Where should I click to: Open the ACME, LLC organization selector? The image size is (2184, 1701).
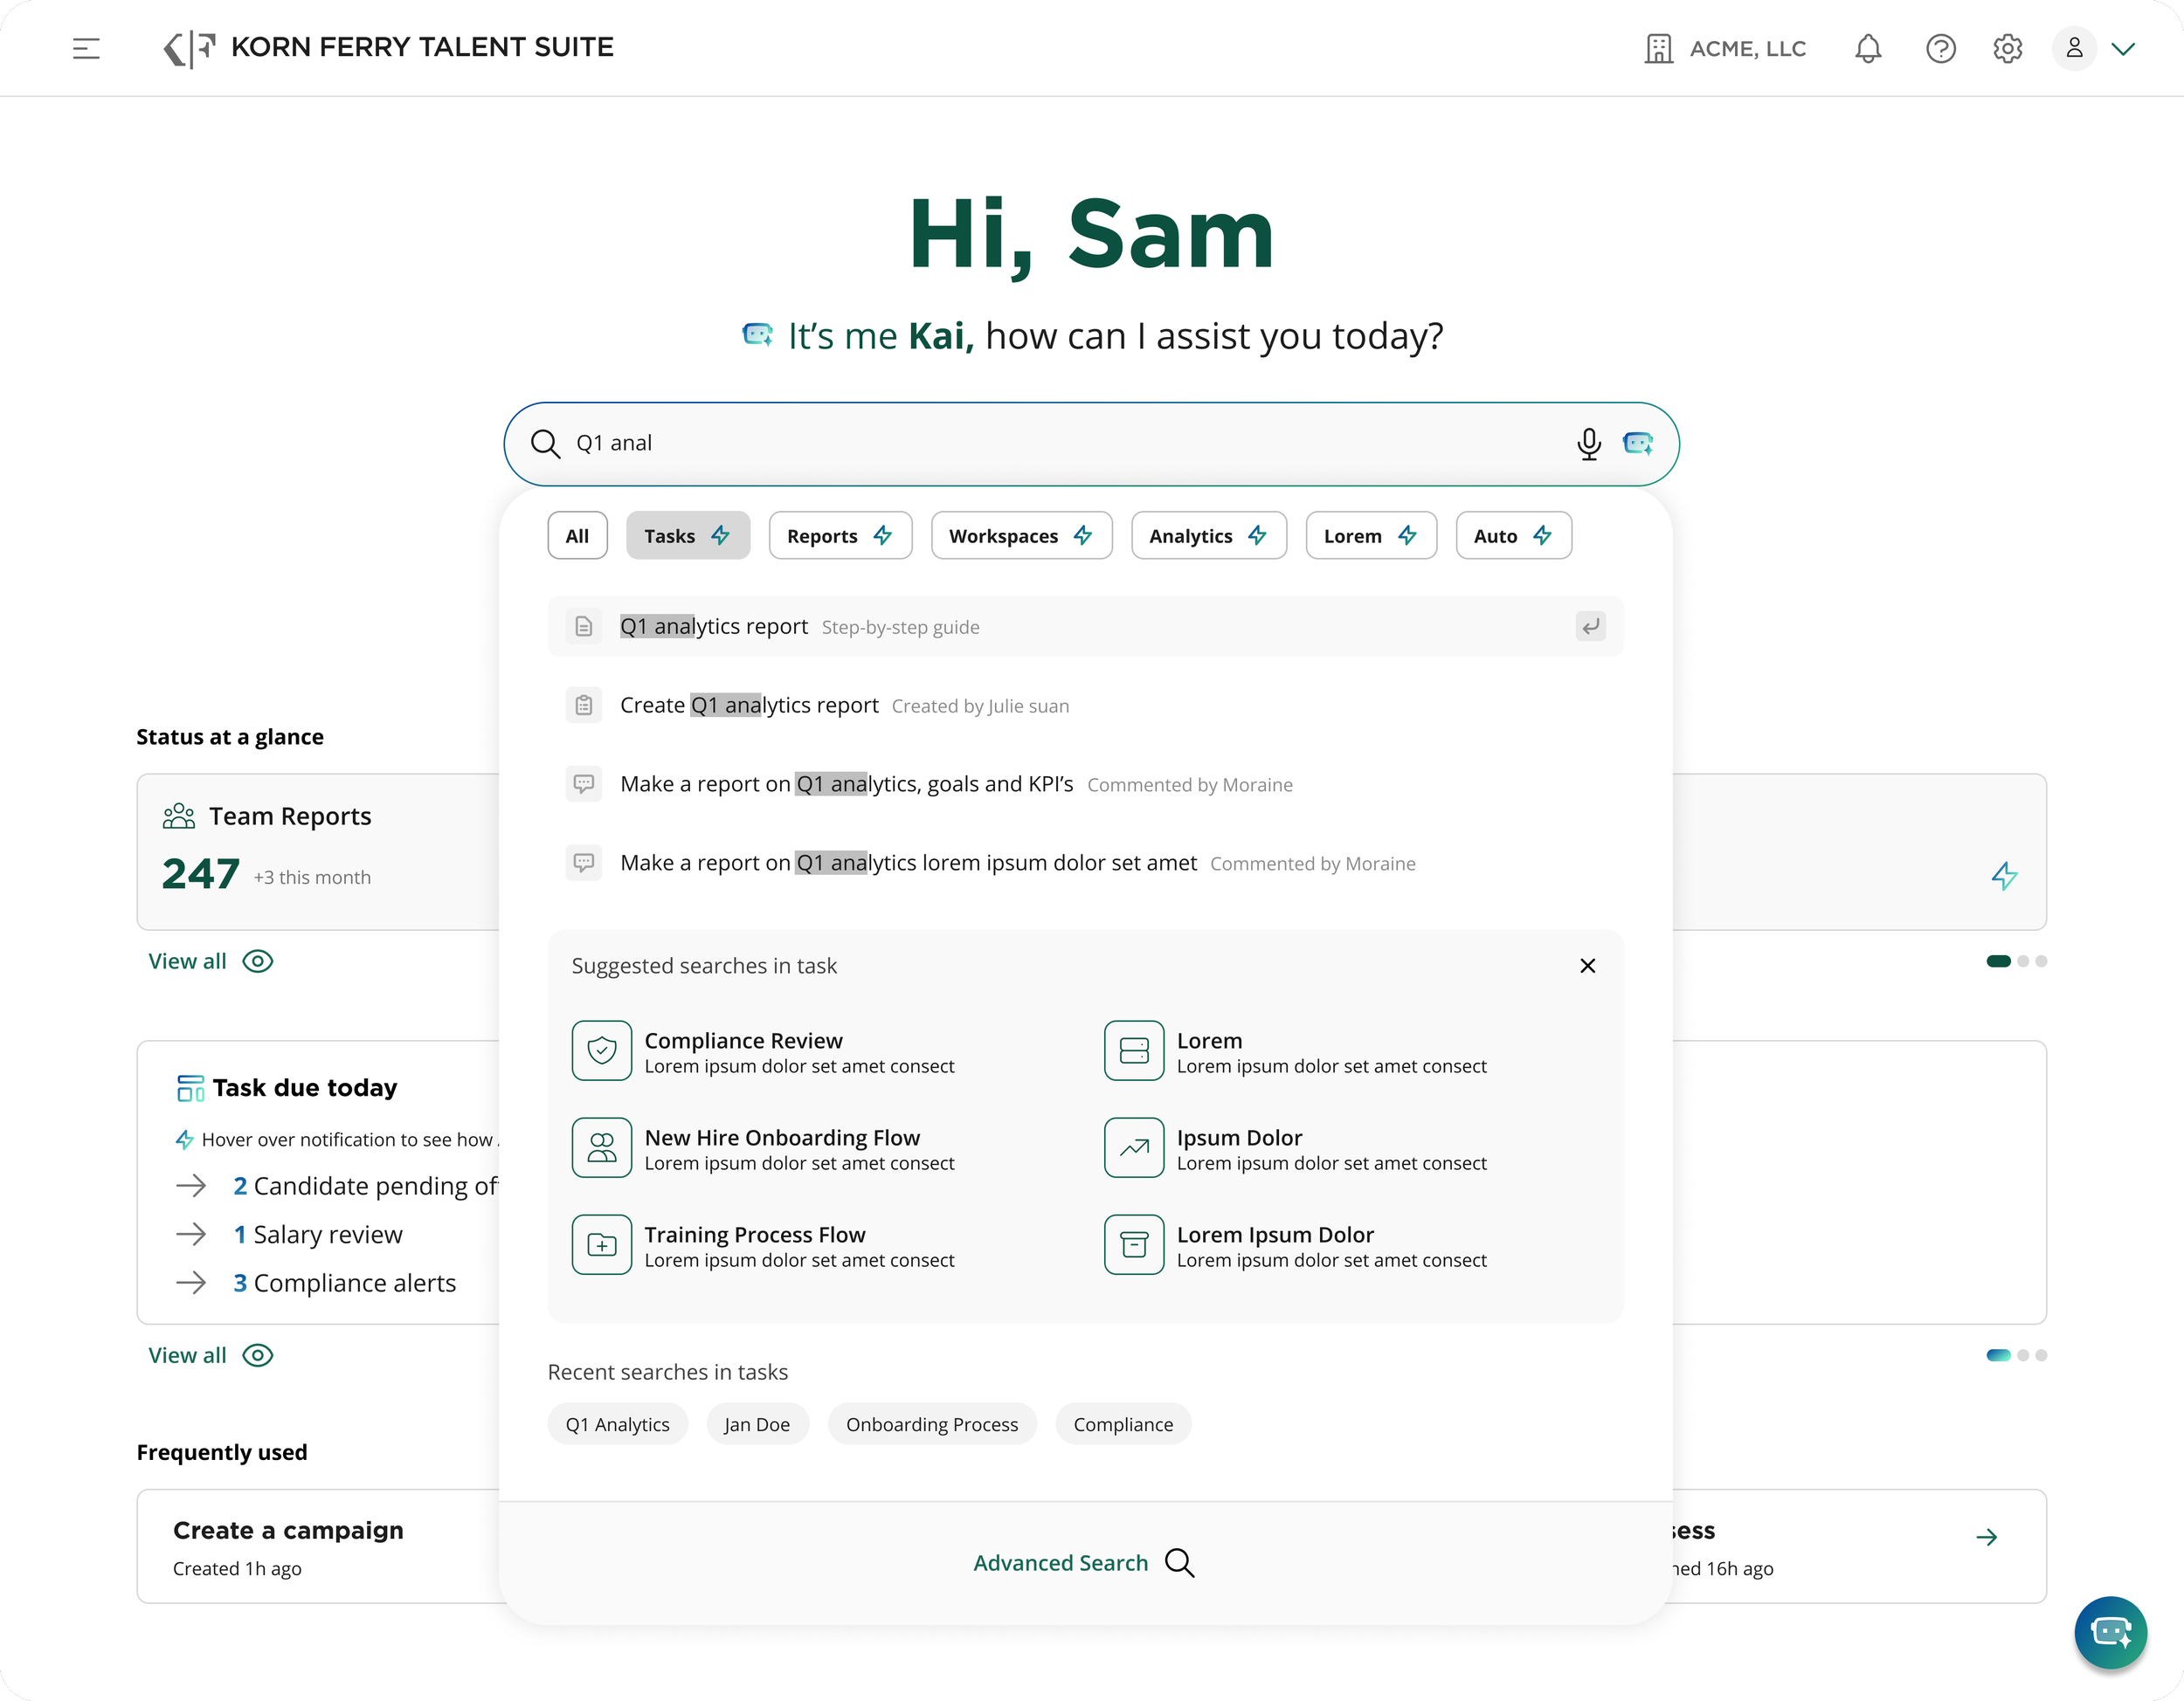coord(1726,48)
